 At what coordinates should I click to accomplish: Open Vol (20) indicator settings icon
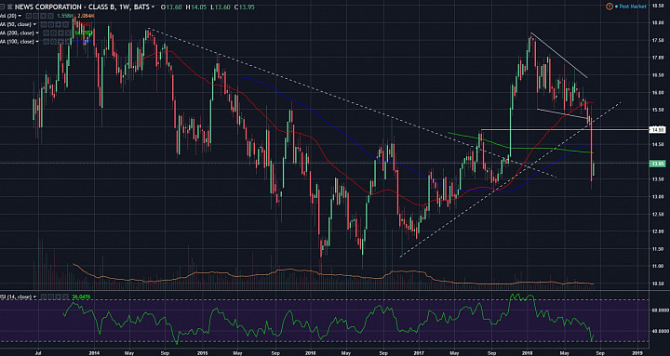36,16
